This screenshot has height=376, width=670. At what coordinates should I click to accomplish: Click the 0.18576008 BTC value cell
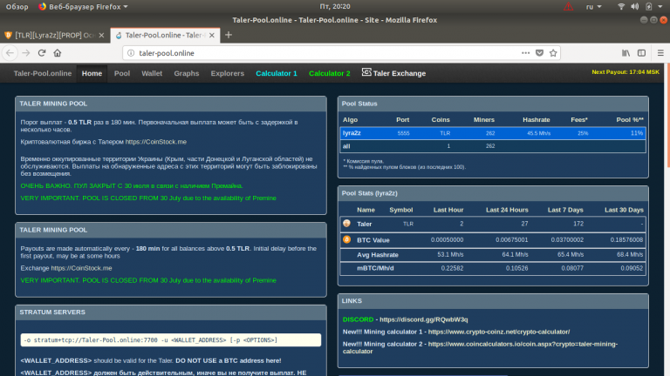[626, 239]
